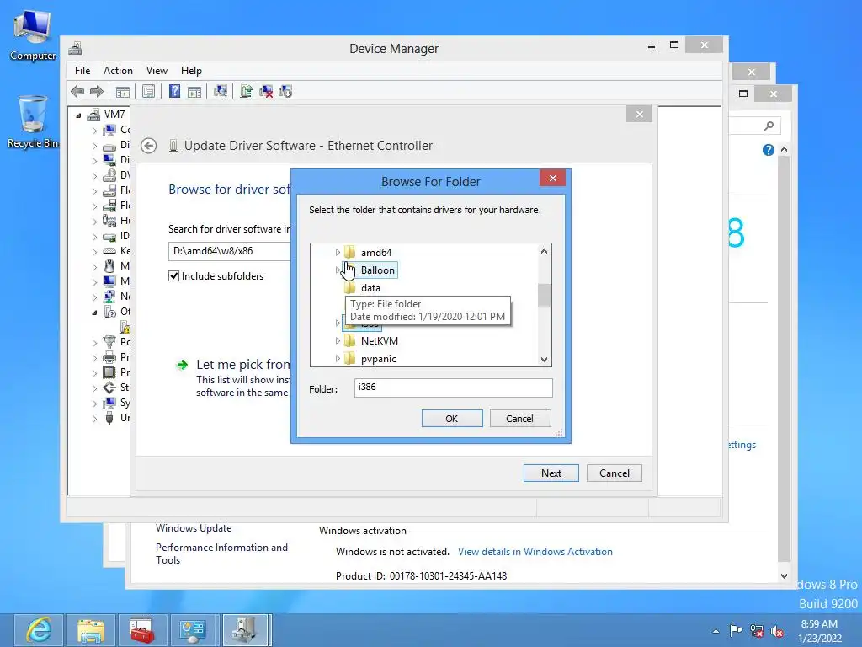Select the Human Interface Devices icon in tree
Image resolution: width=862 pixels, height=647 pixels.
pyautogui.click(x=109, y=222)
